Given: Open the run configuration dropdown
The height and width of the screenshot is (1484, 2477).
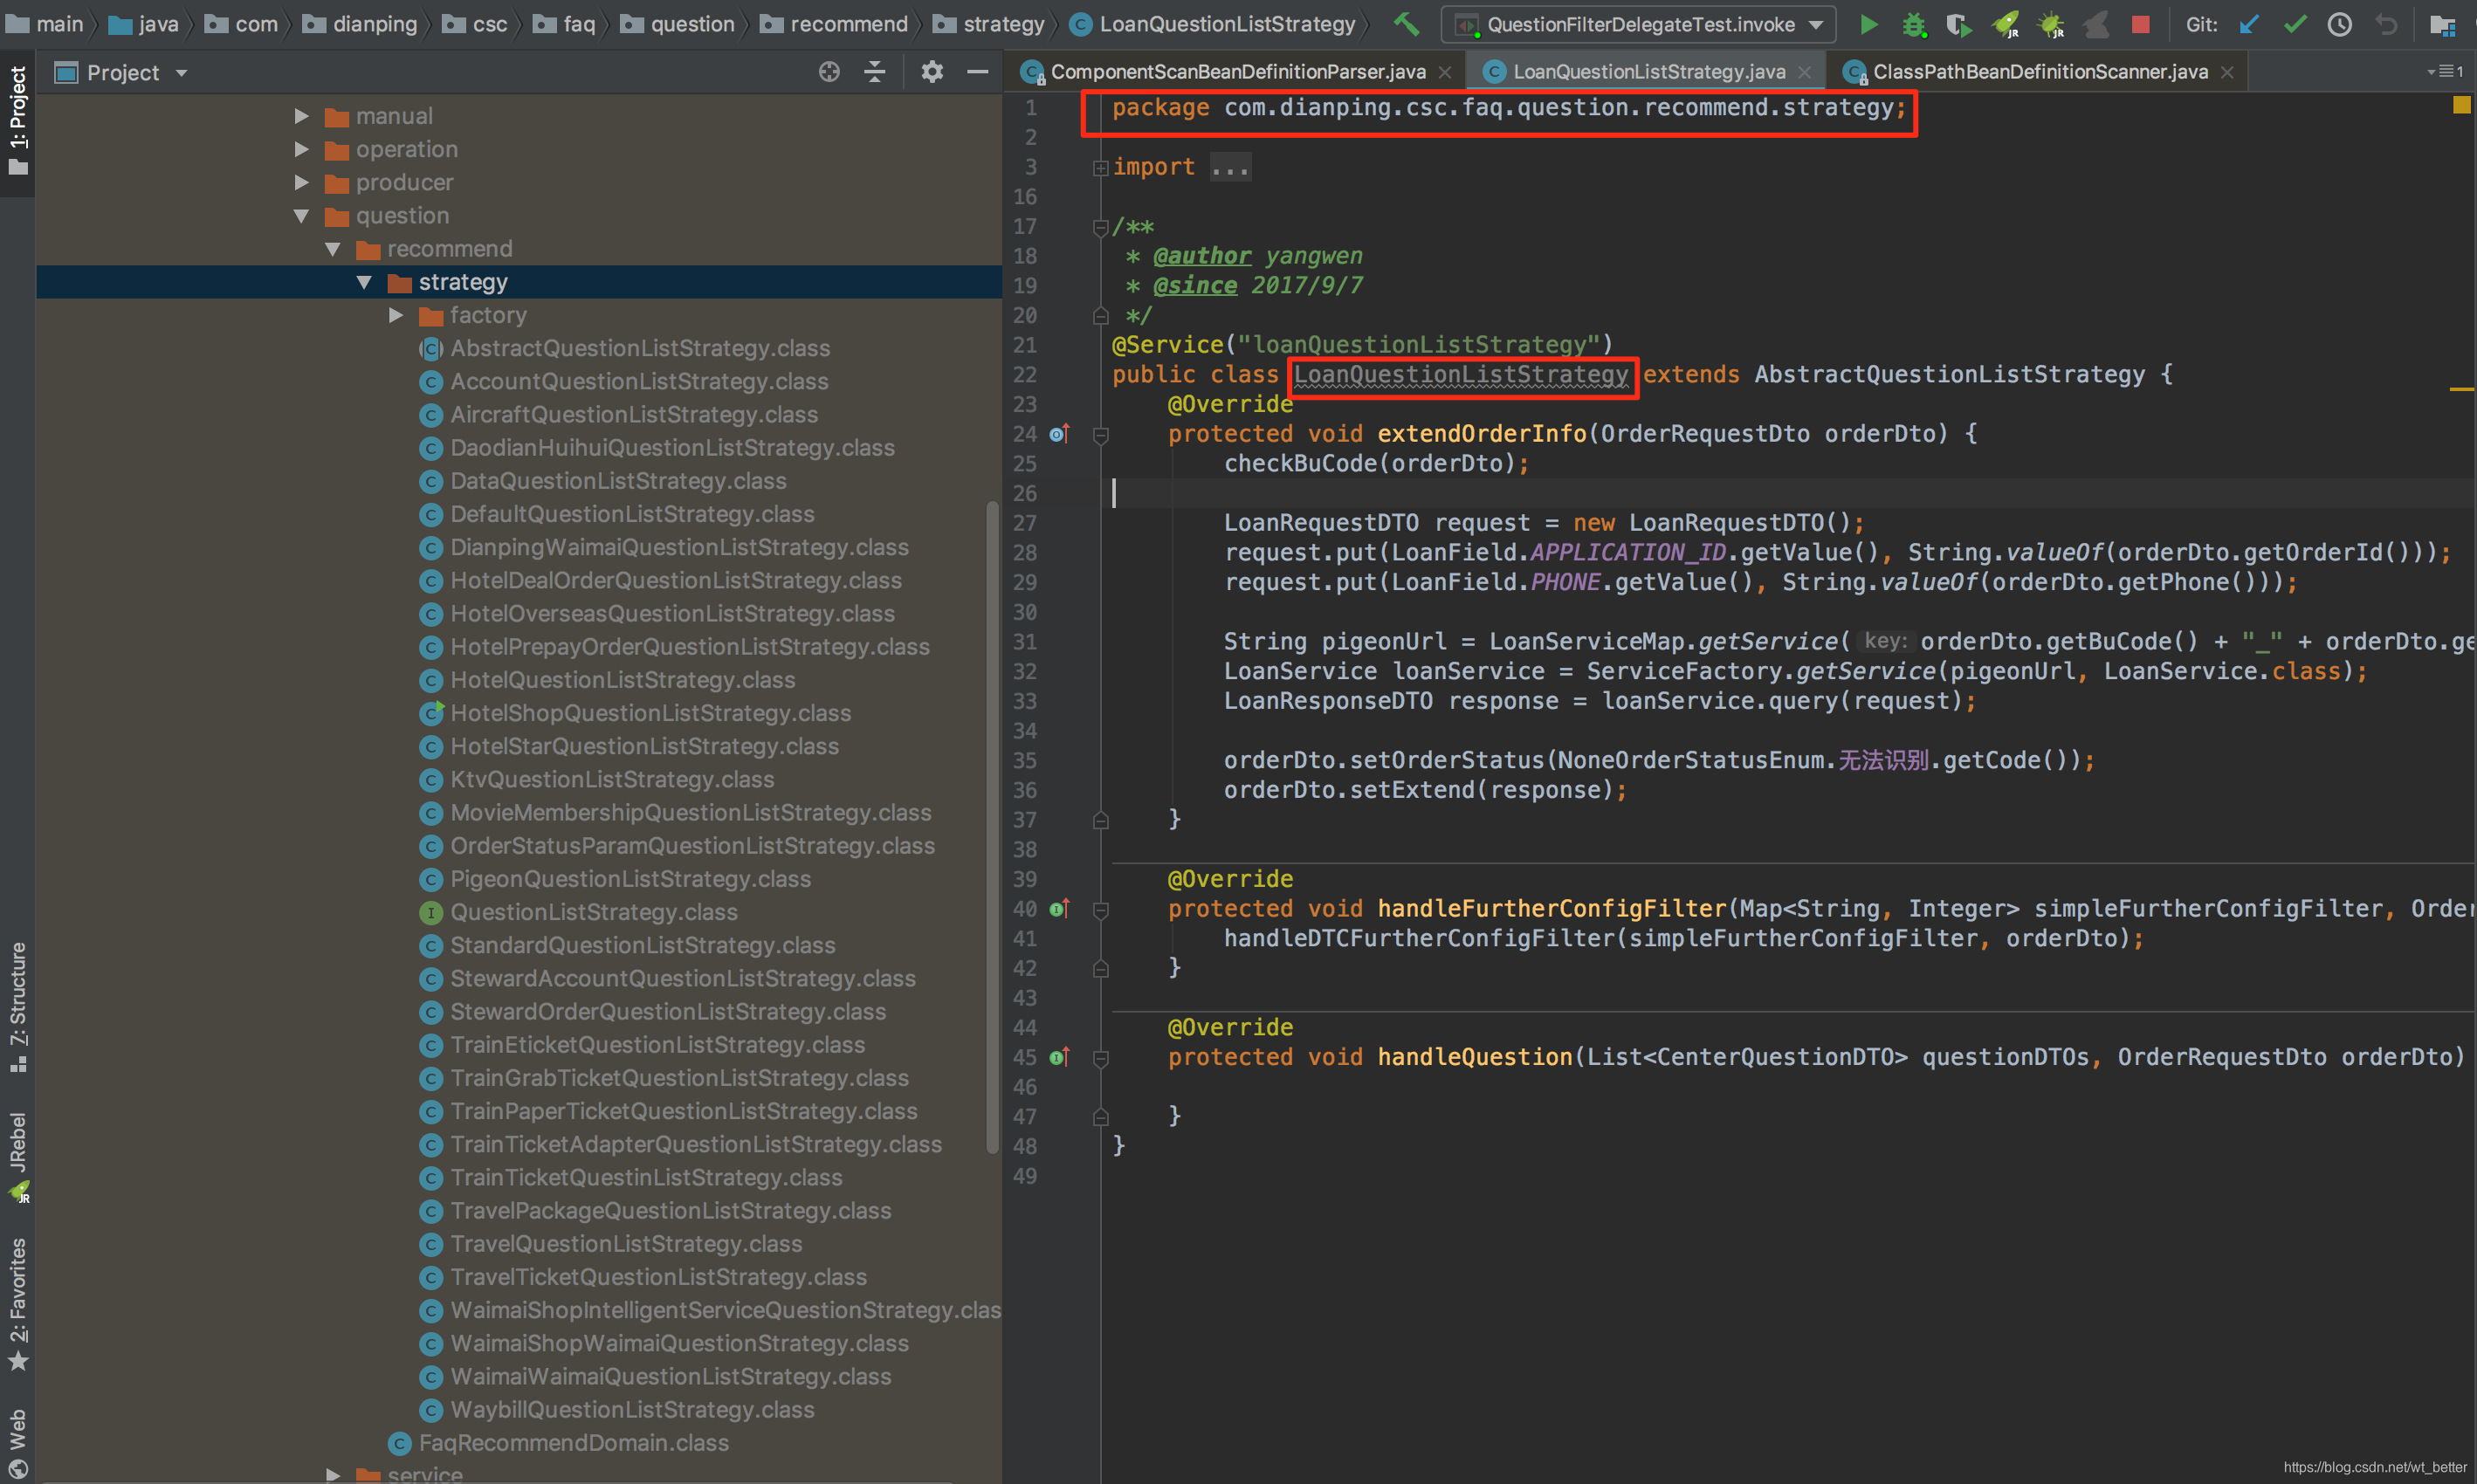Looking at the screenshot, I should pos(1638,24).
